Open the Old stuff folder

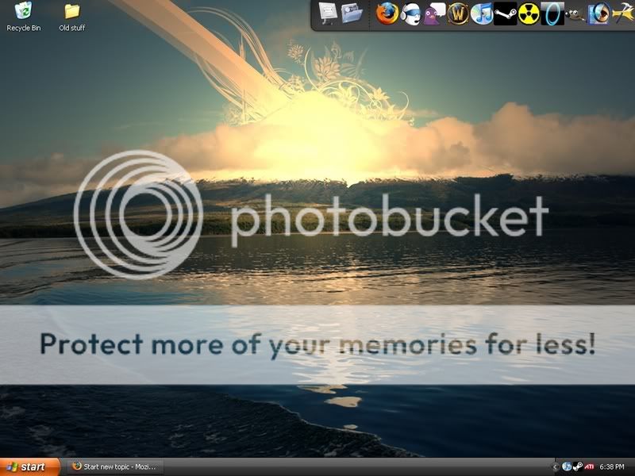71,12
